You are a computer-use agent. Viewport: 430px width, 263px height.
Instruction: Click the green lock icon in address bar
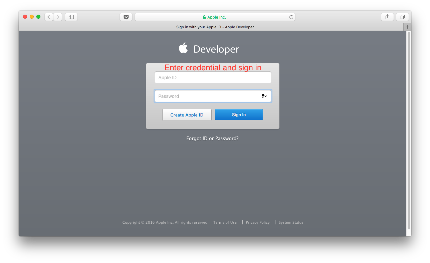click(x=204, y=17)
